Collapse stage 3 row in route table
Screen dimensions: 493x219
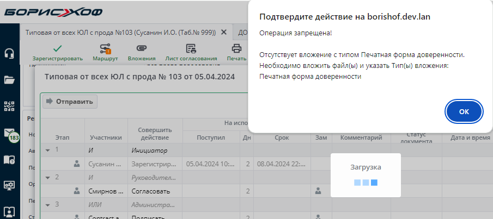pyautogui.click(x=47, y=205)
